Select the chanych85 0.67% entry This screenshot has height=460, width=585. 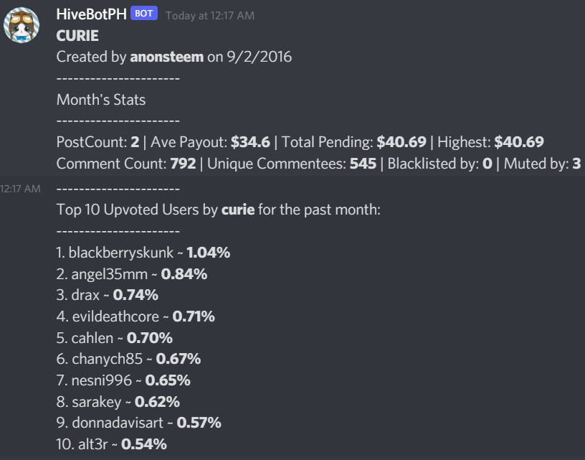tap(129, 359)
